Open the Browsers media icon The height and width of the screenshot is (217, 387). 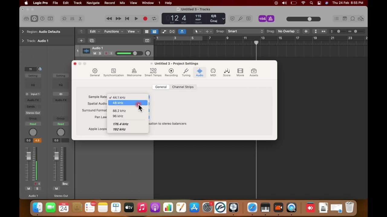tap(360, 19)
